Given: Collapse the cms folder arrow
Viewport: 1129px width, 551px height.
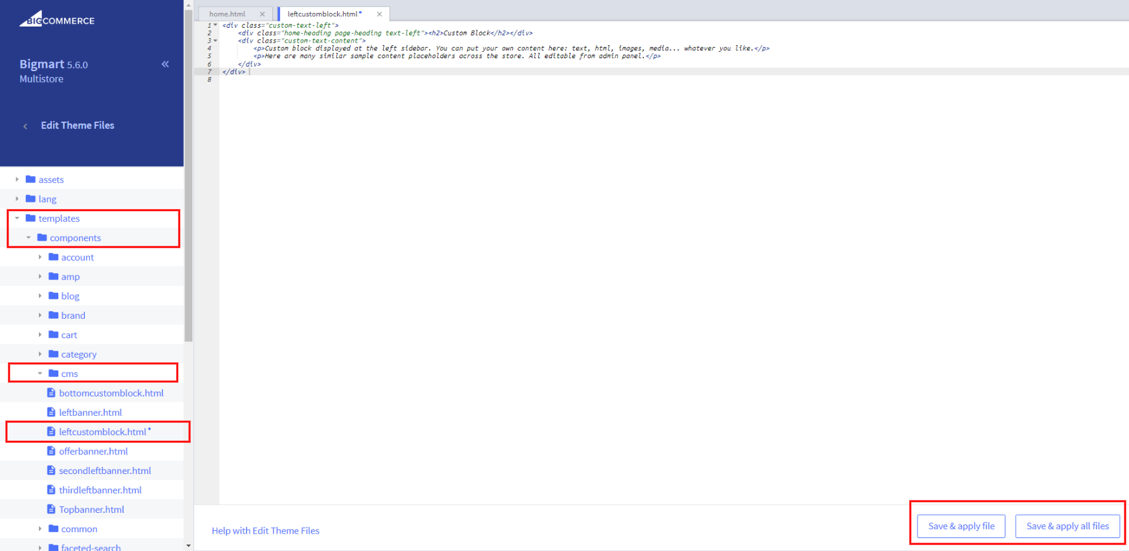Looking at the screenshot, I should pos(40,374).
